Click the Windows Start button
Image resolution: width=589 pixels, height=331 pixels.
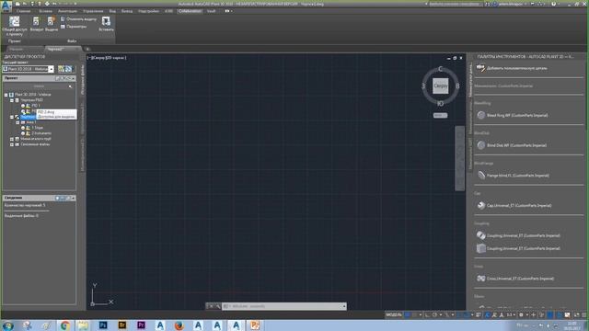(8, 325)
